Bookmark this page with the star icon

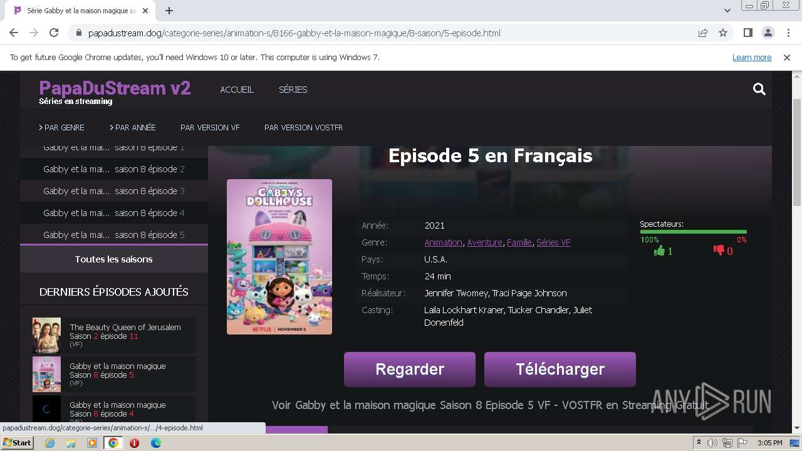click(723, 33)
